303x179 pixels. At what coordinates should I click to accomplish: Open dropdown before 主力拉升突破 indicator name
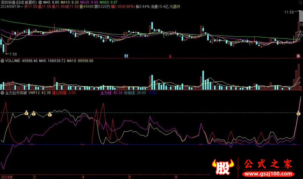[x=2, y=93]
